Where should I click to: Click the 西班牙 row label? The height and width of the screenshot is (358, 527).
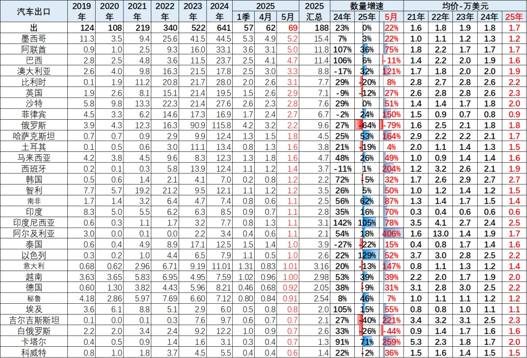pos(33,168)
